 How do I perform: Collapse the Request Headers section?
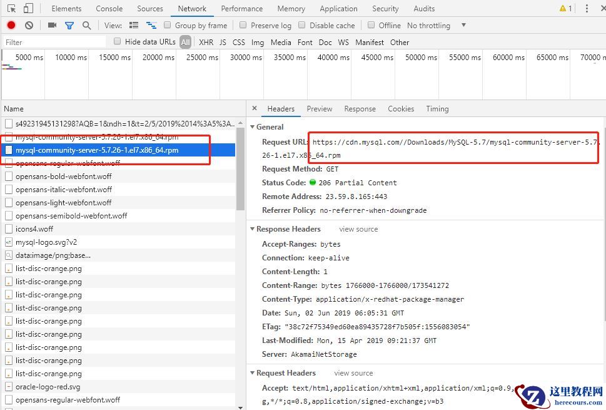[253, 373]
